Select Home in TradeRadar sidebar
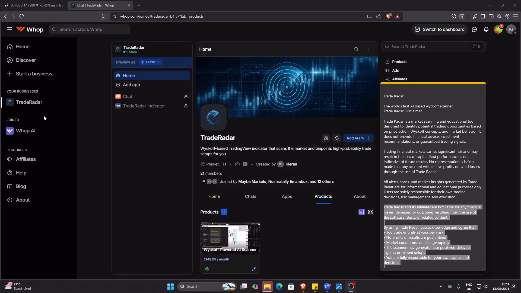 tap(152, 75)
